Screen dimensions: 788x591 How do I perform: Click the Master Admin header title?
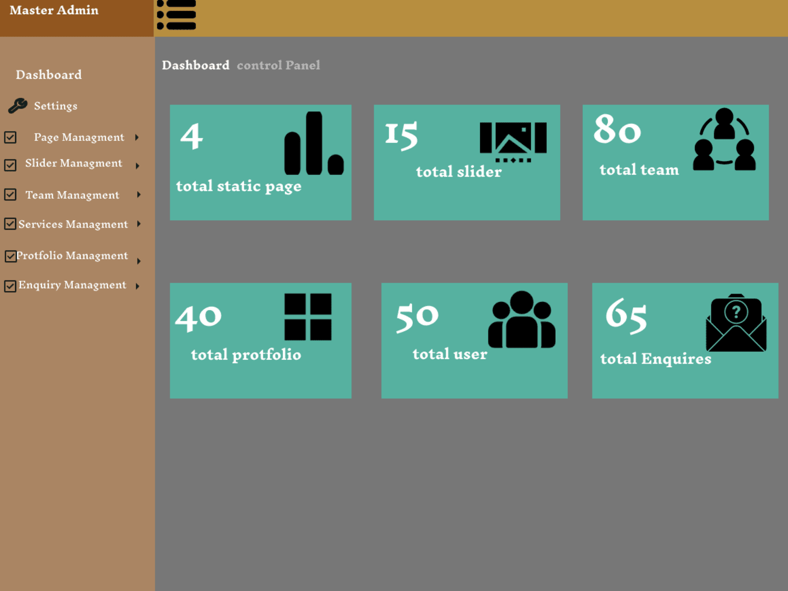coord(54,10)
